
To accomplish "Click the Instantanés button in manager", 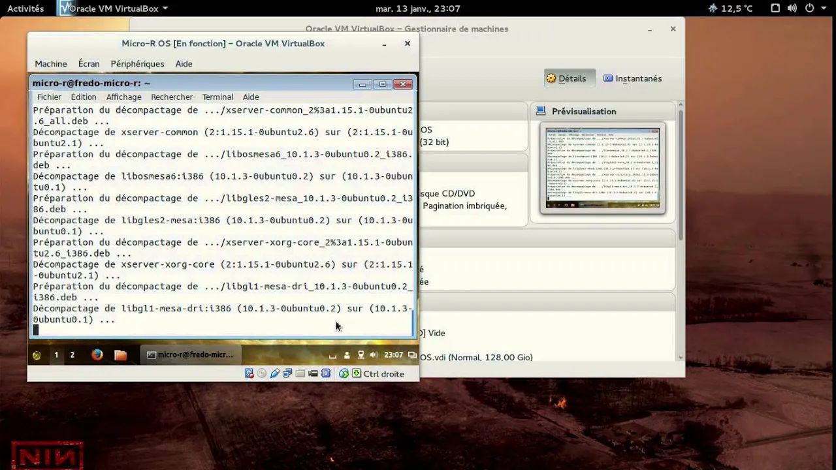I will [633, 78].
